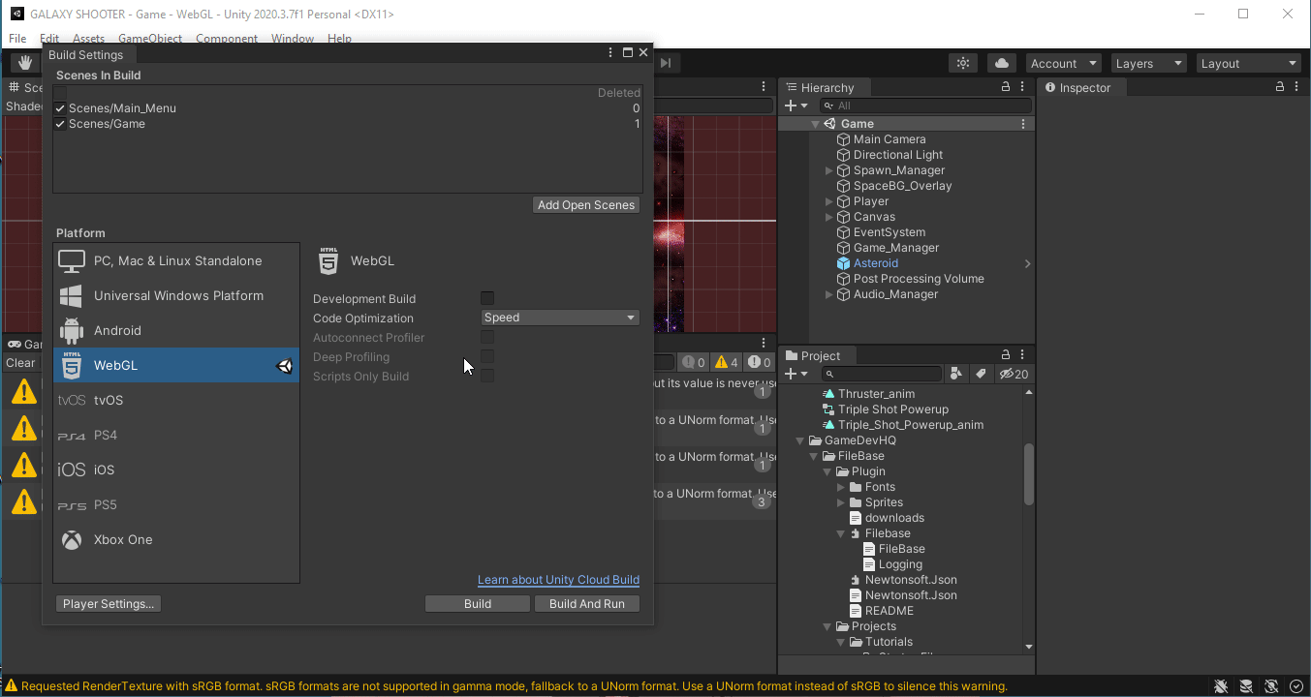1311x697 pixels.
Task: Open the Account dropdown
Action: pos(1064,63)
